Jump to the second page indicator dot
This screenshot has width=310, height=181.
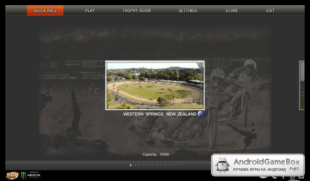(x=135, y=165)
